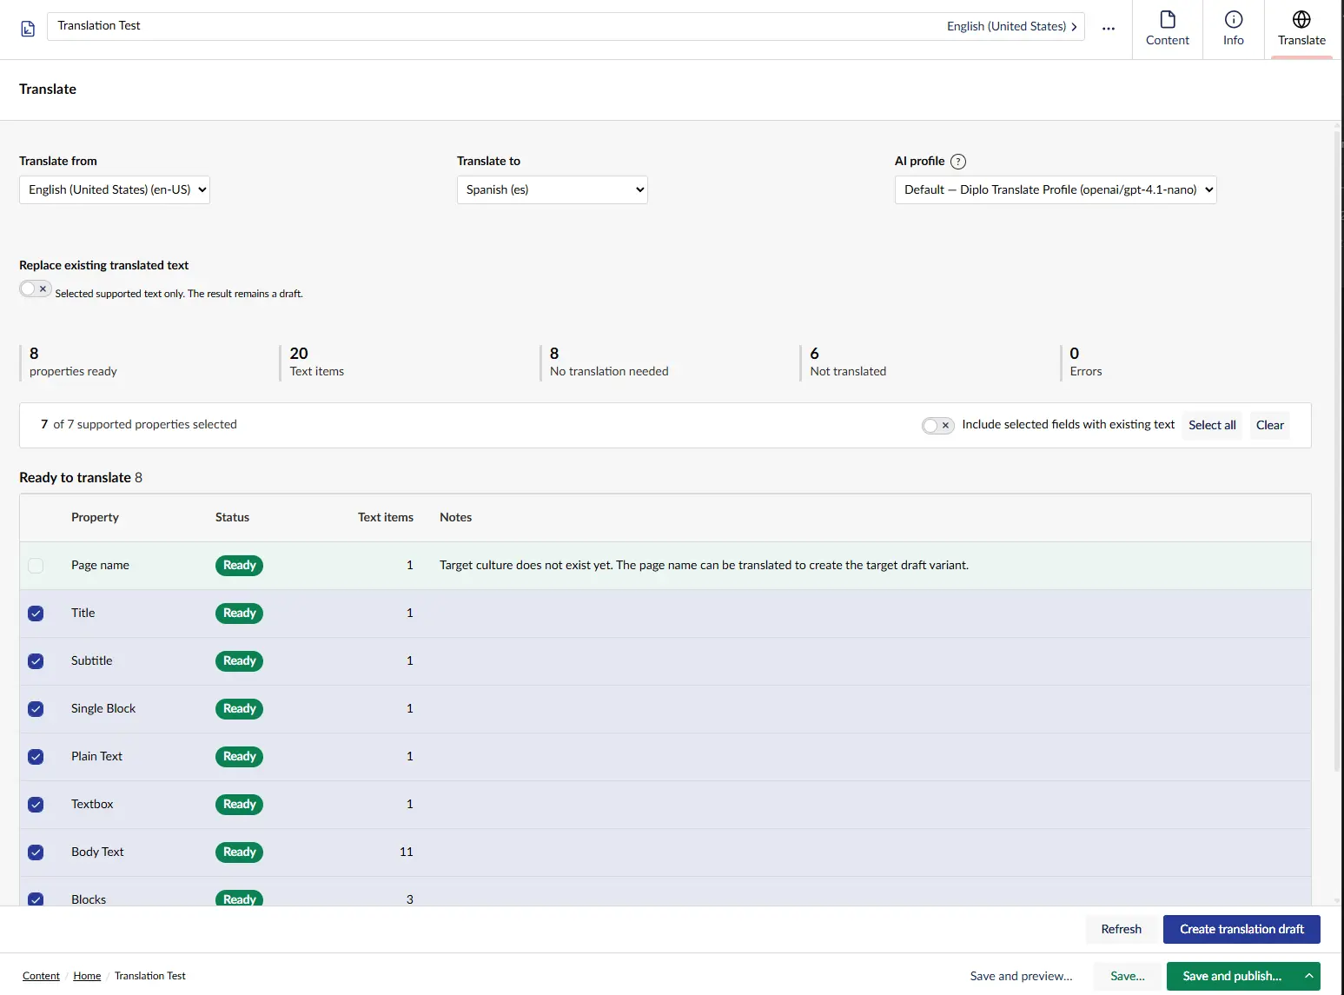Screen dimensions: 1344x995
Task: Click the Save and publish button
Action: coord(1232,976)
